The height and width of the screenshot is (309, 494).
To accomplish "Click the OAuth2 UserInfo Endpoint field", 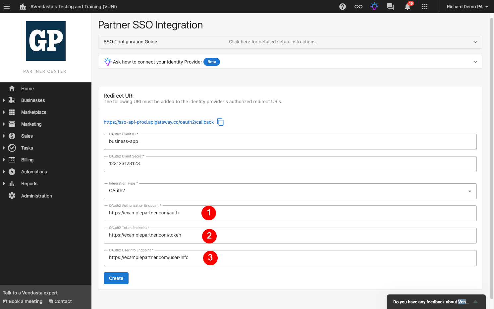I will (x=290, y=258).
